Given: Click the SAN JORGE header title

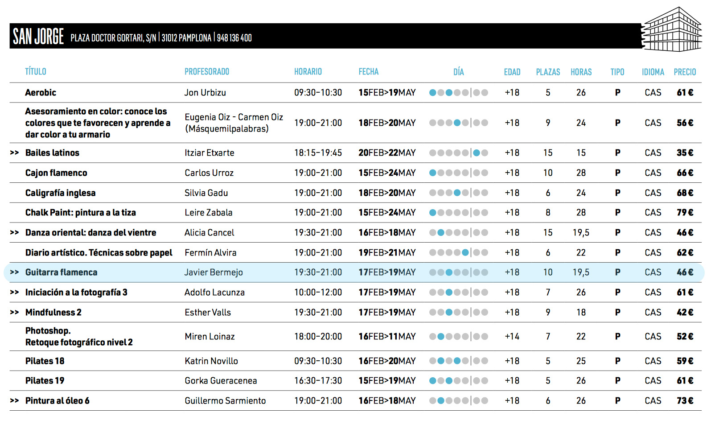Looking at the screenshot, I should 38,37.
